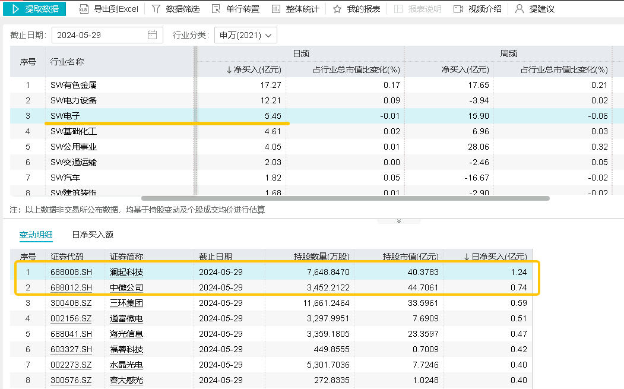
Task: Select the SW有色金属 industry row
Action: click(x=317, y=85)
